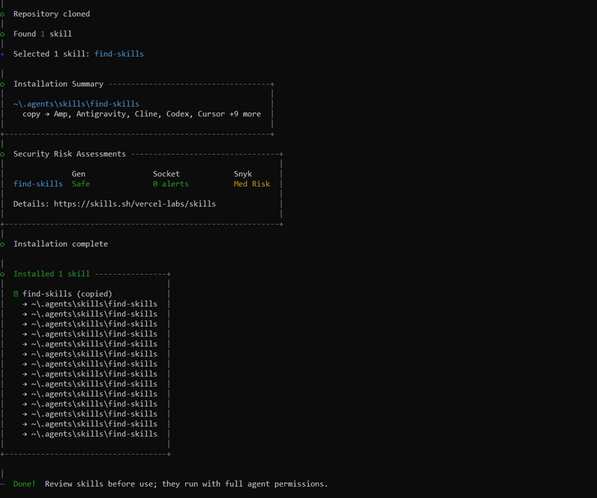The height and width of the screenshot is (498, 597).
Task: Click the green "Installed 1 skill" heading
Action: [x=51, y=274]
